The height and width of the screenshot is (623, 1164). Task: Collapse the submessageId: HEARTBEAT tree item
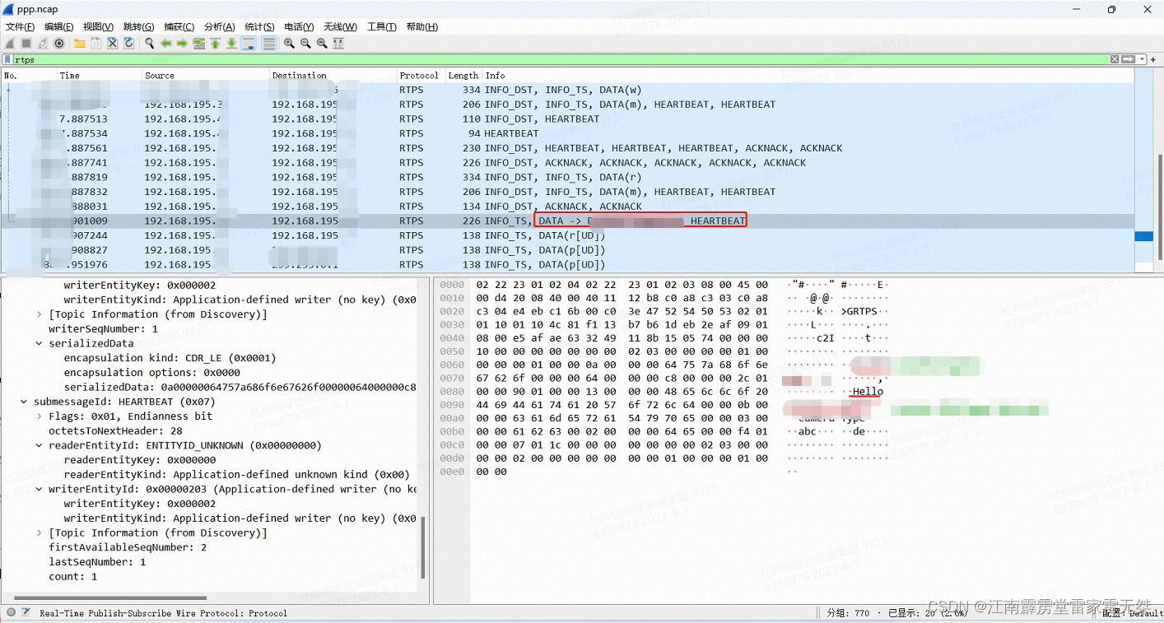pos(23,401)
